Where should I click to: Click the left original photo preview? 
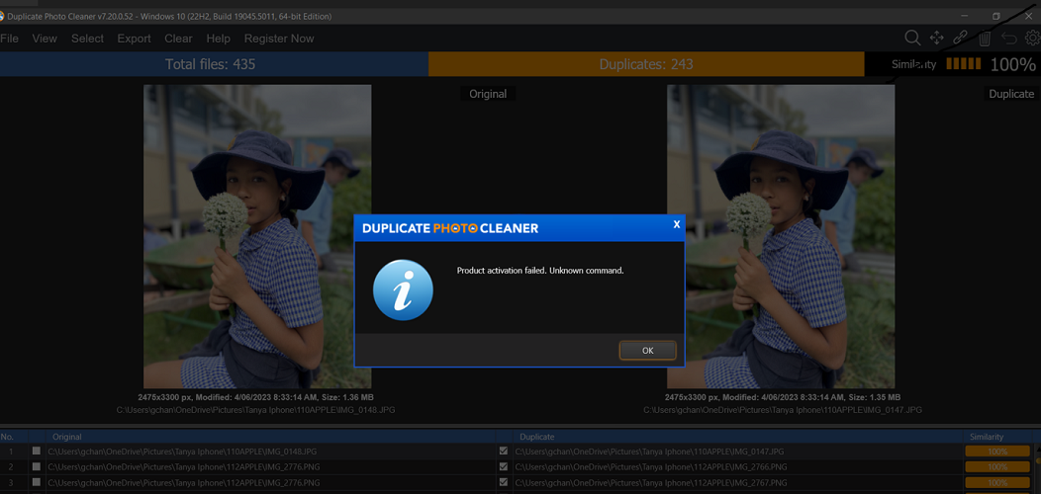pos(257,236)
